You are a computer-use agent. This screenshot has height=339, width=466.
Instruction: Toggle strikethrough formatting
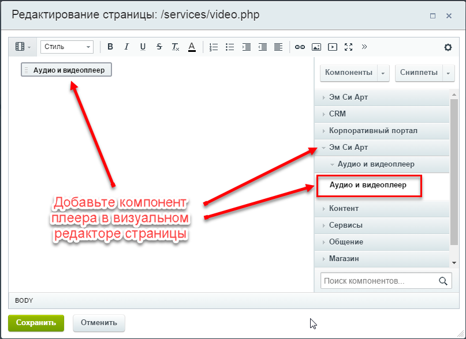[159, 47]
